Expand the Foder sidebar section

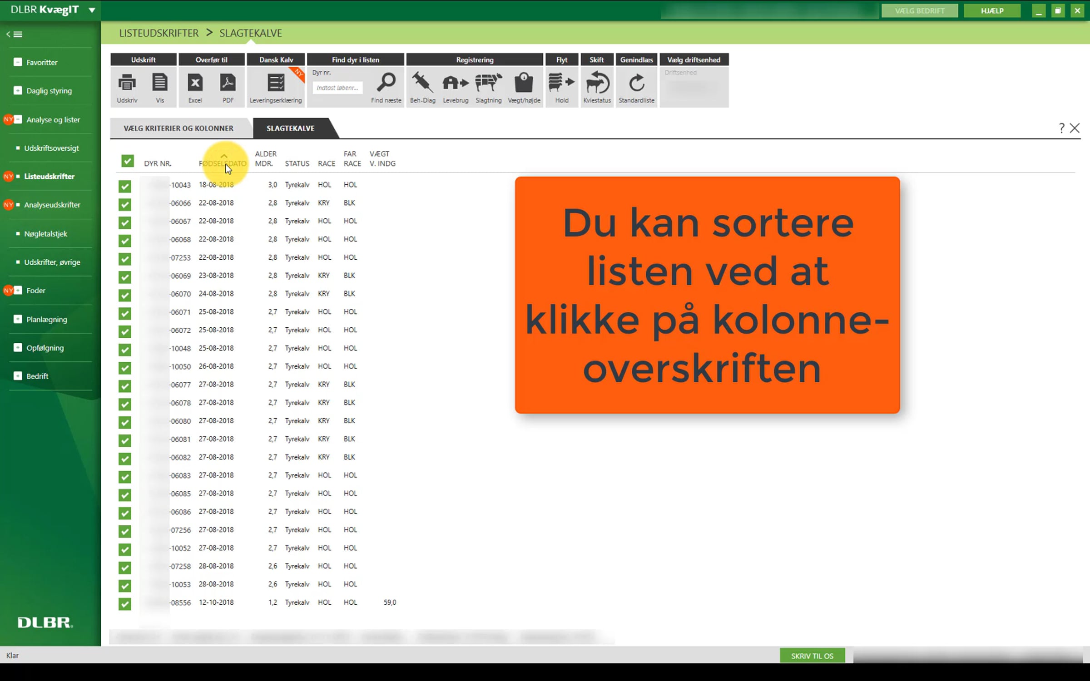tap(18, 290)
